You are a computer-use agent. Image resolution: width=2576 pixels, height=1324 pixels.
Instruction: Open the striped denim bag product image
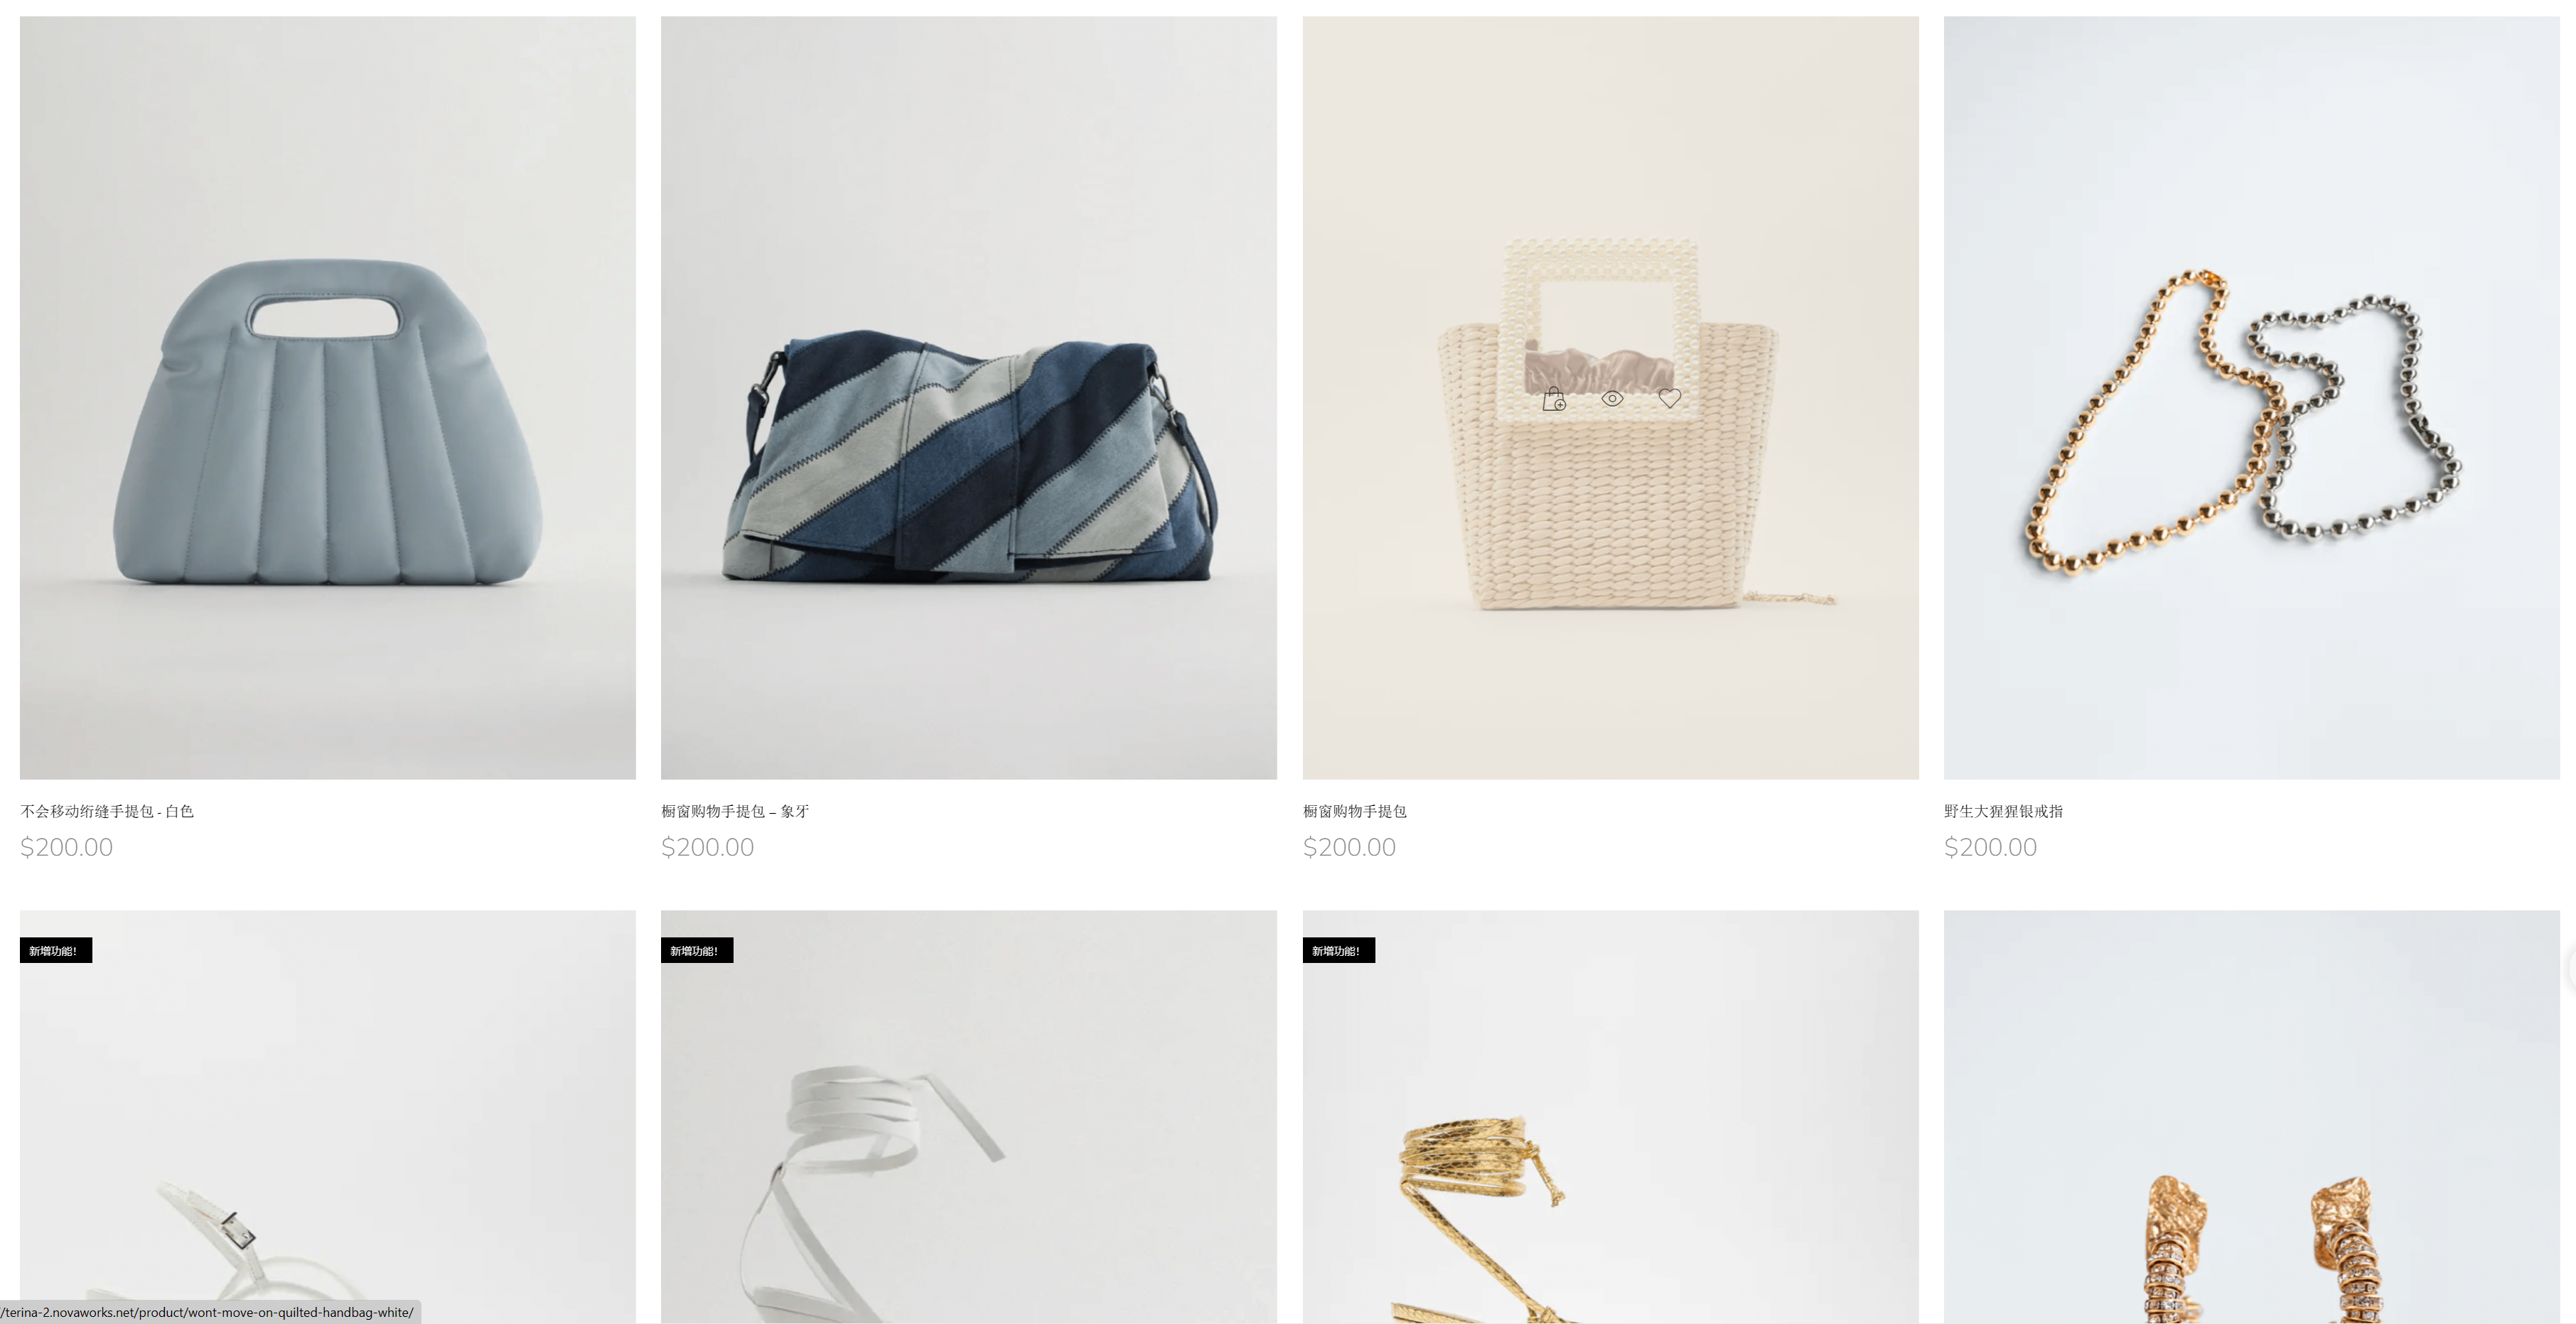point(968,397)
